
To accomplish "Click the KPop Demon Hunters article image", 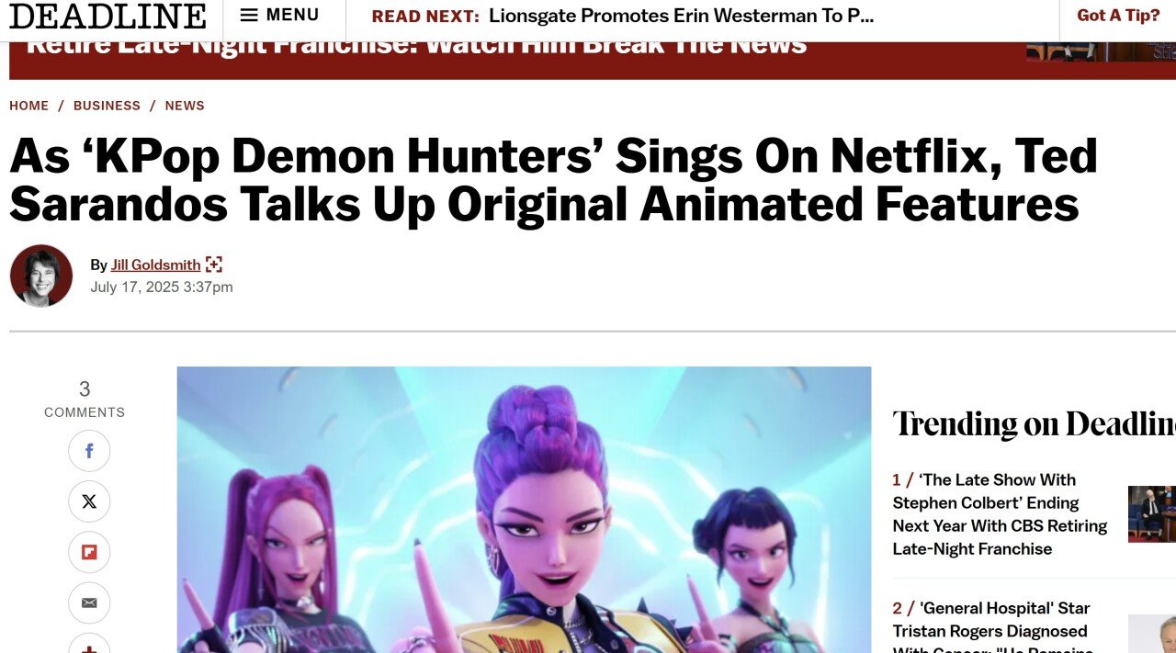I will click(x=524, y=510).
